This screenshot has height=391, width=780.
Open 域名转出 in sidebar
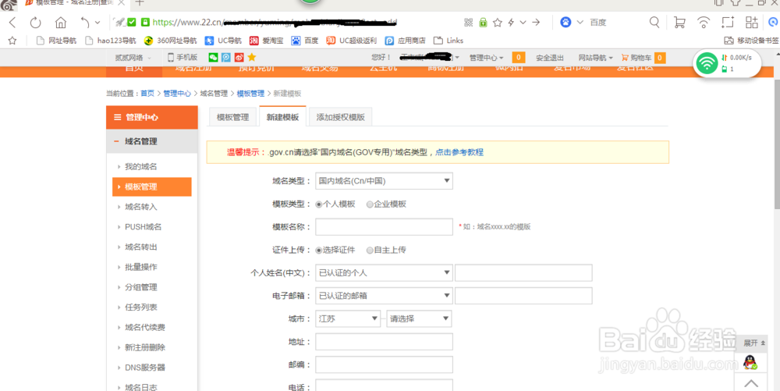click(x=140, y=247)
